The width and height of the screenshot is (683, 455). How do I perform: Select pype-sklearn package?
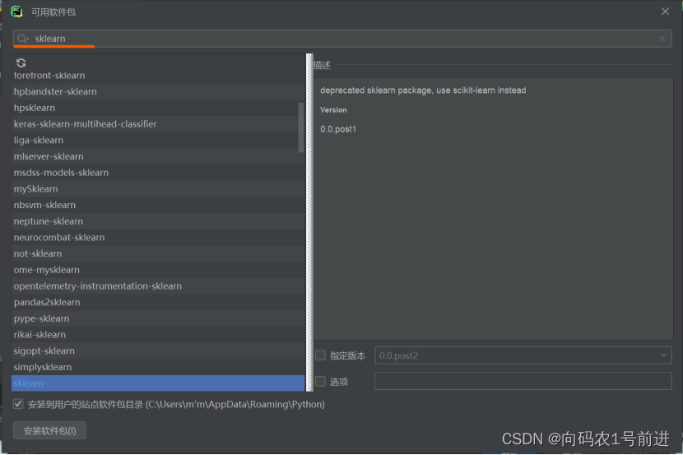pos(158,318)
